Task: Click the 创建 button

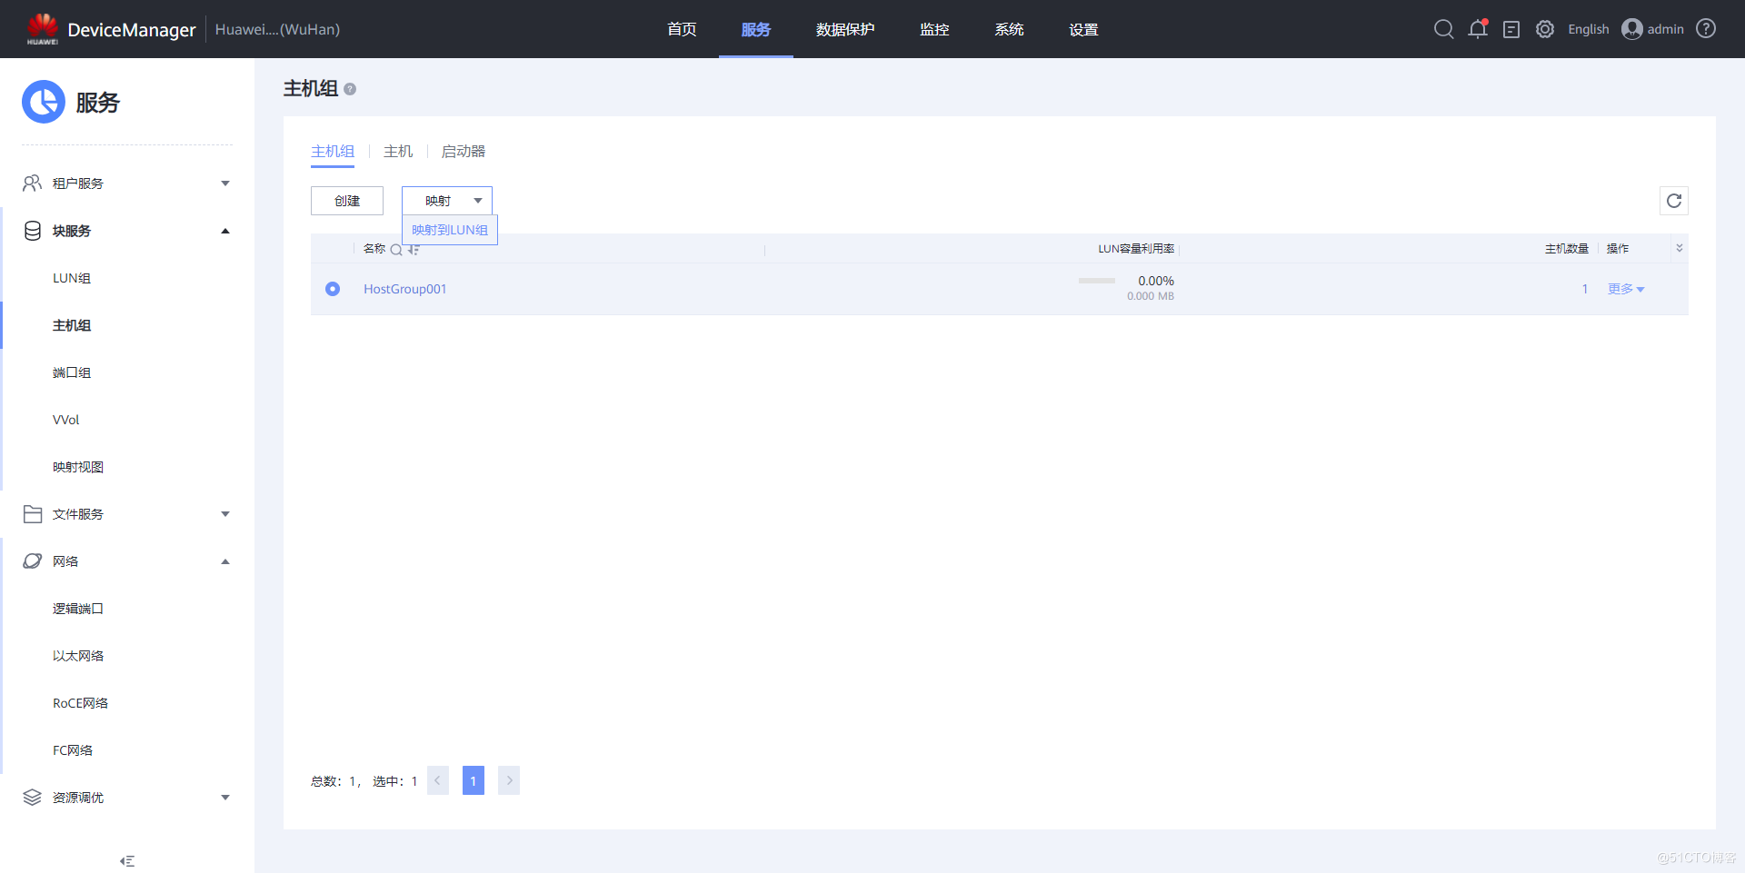Action: tap(347, 201)
